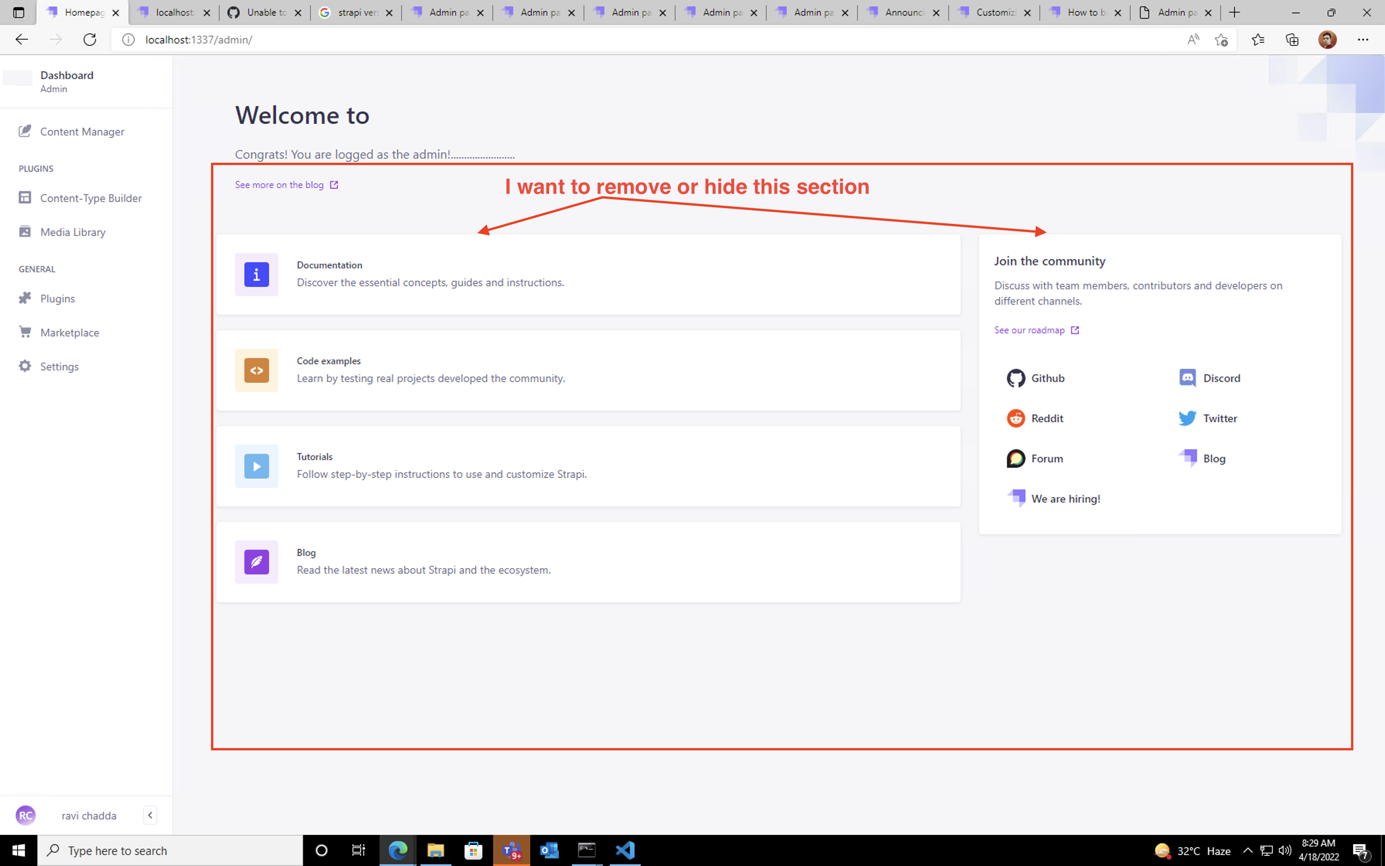
Task: Open the browser profile menu
Action: pyautogui.click(x=1327, y=39)
